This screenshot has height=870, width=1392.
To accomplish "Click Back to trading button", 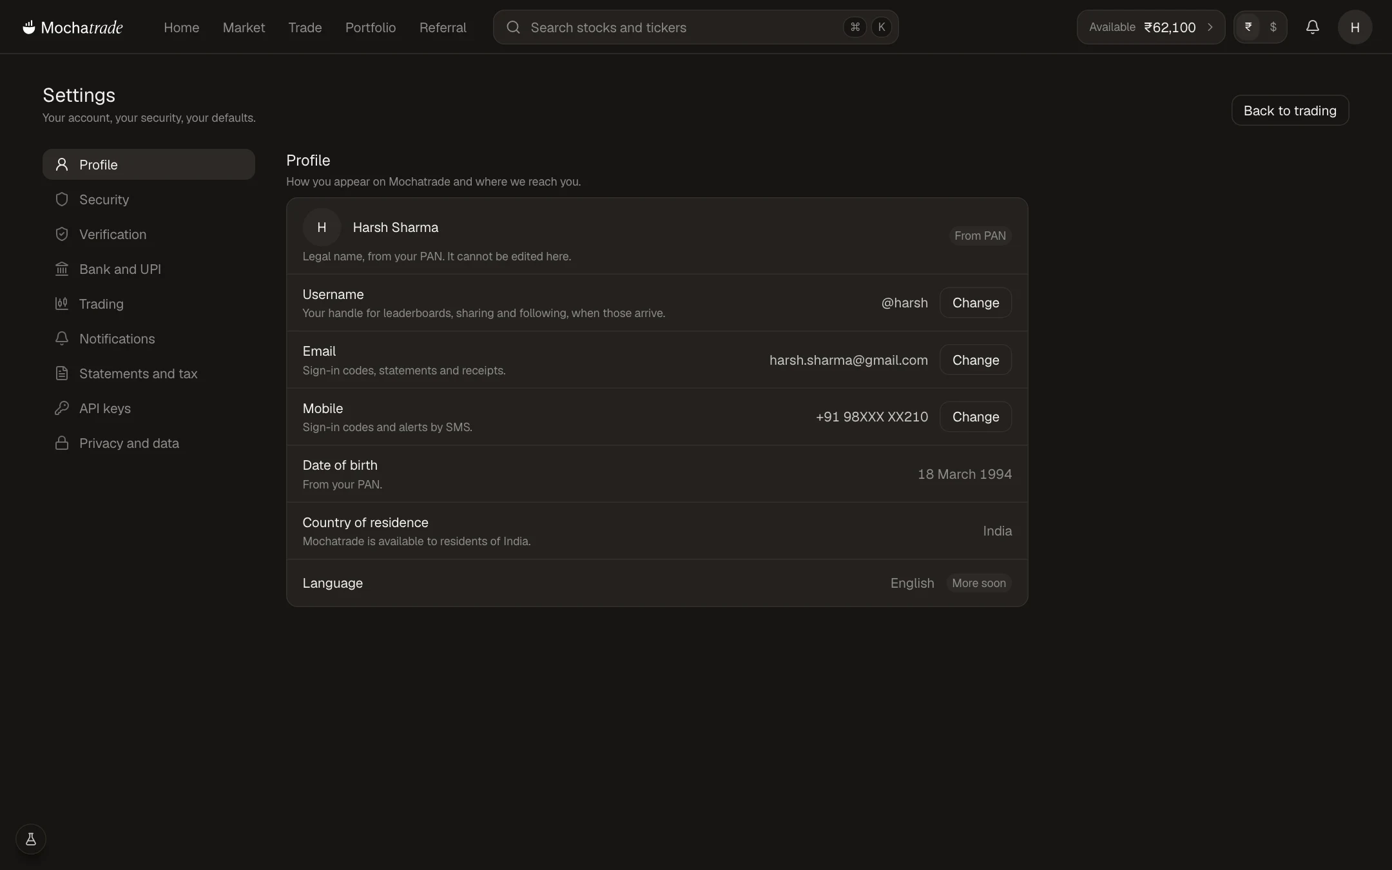I will pos(1290,110).
